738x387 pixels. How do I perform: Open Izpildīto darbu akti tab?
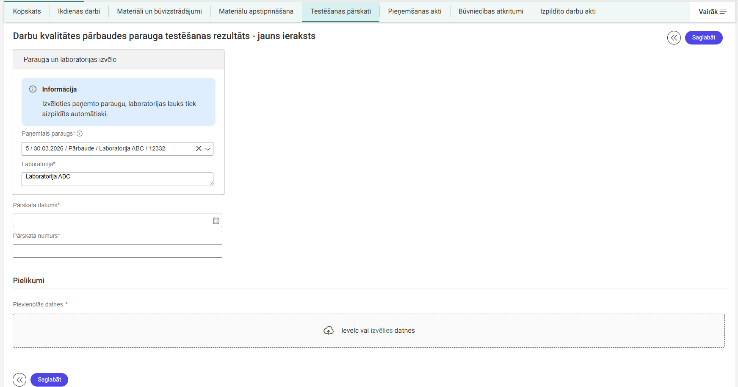click(x=568, y=11)
